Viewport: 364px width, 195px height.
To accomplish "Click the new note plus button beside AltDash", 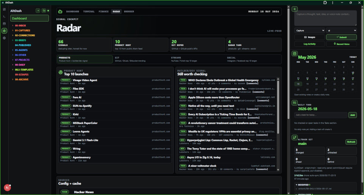I will click(38, 11).
